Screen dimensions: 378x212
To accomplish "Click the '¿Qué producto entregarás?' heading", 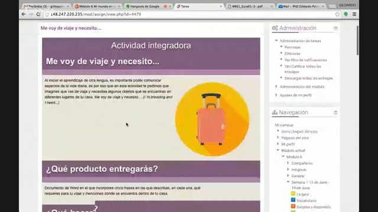I will tap(102, 169).
